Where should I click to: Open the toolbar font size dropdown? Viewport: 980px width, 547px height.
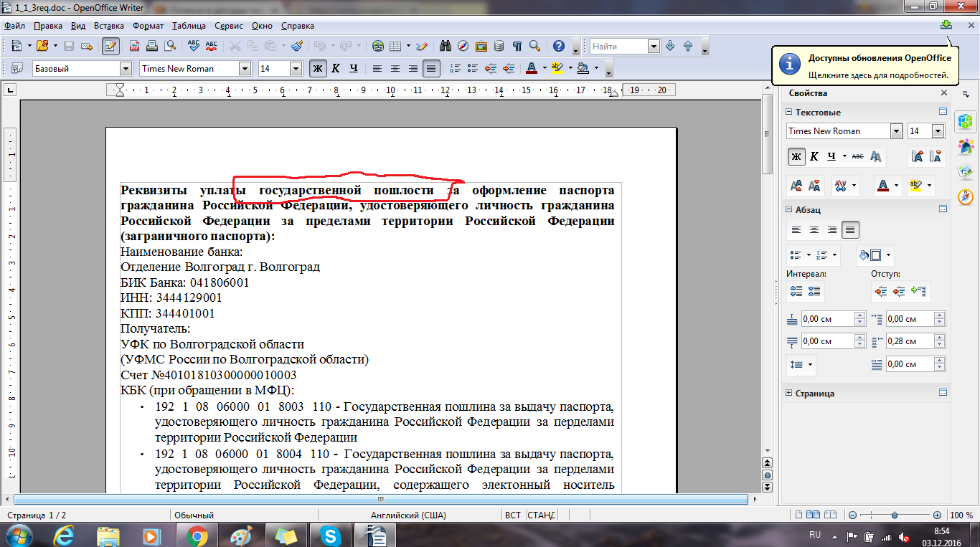(x=296, y=69)
